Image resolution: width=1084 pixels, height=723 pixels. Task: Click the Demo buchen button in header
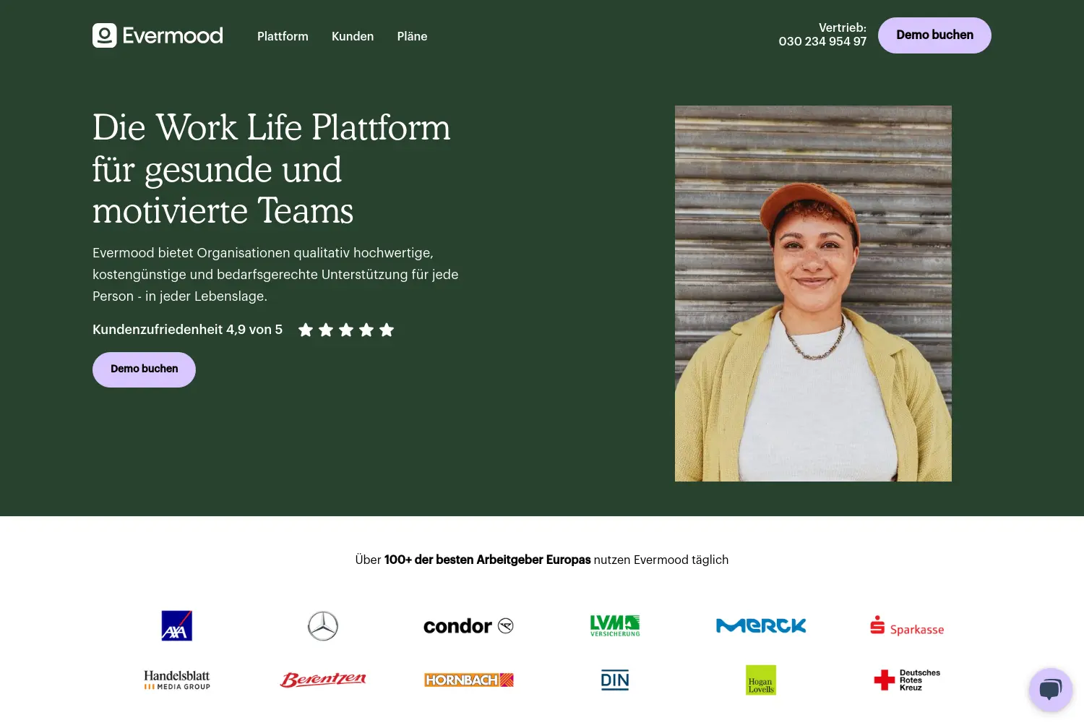coord(934,35)
